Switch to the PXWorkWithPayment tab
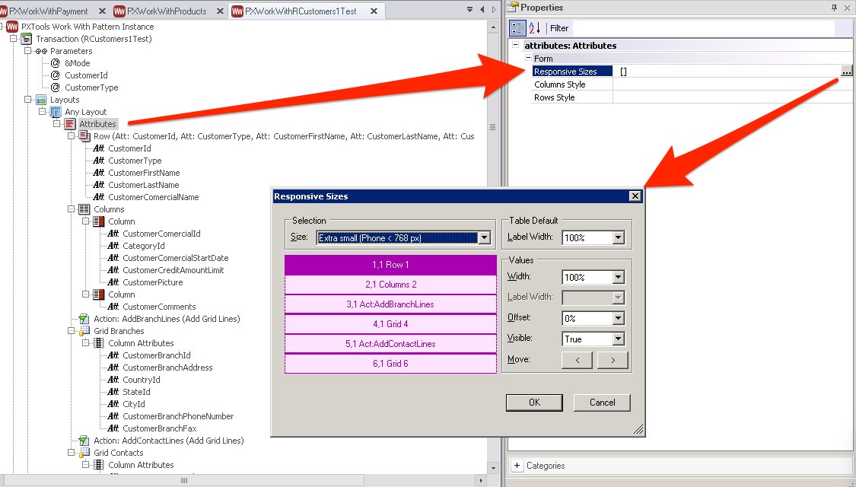 [48, 11]
